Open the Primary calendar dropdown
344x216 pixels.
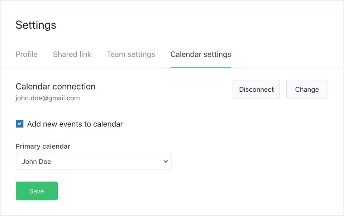[94, 162]
